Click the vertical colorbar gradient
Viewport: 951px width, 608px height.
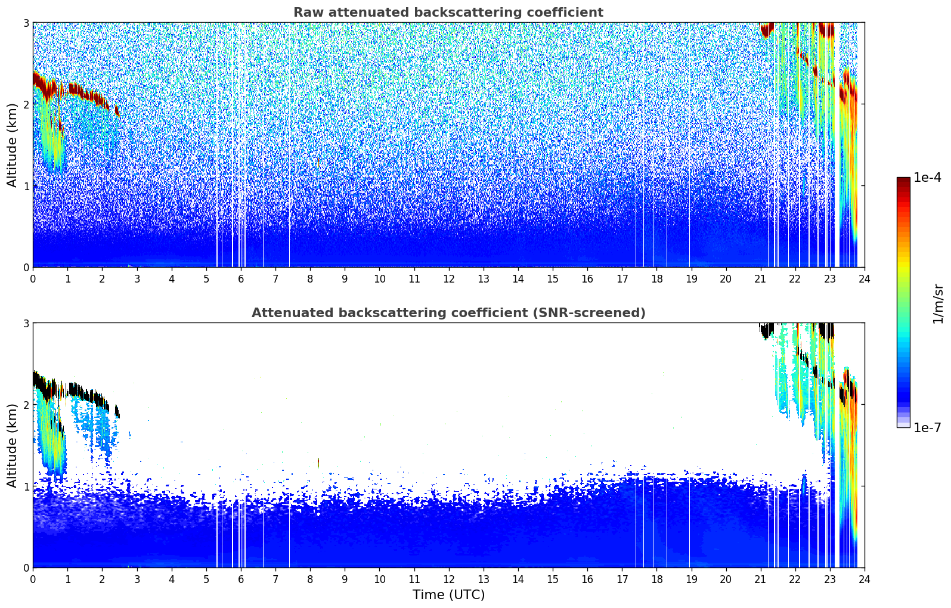tap(903, 302)
